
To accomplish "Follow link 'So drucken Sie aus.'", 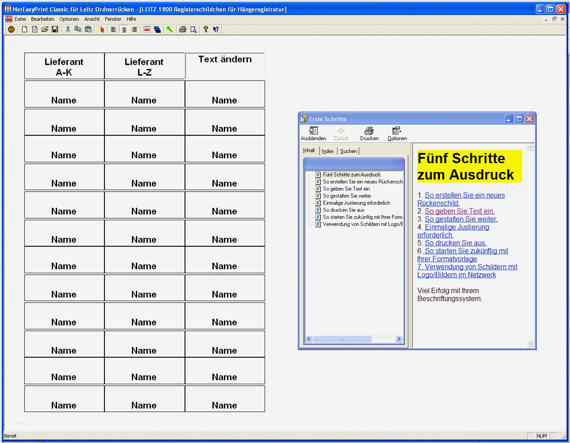I will [x=456, y=243].
